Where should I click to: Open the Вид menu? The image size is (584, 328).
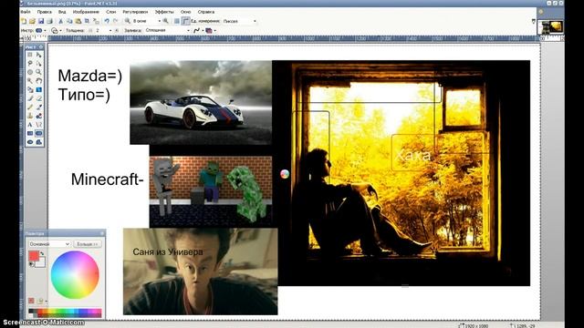click(62, 12)
